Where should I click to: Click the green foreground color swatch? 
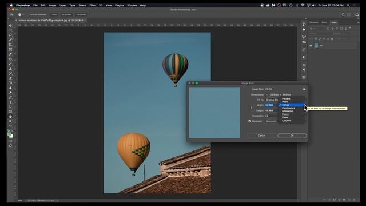tap(9, 134)
